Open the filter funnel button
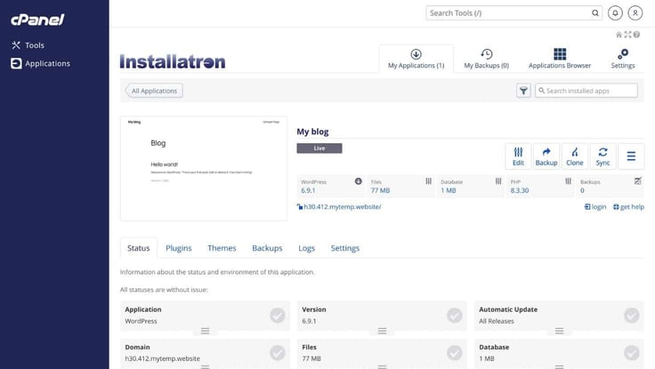This screenshot has width=655, height=369. (523, 91)
